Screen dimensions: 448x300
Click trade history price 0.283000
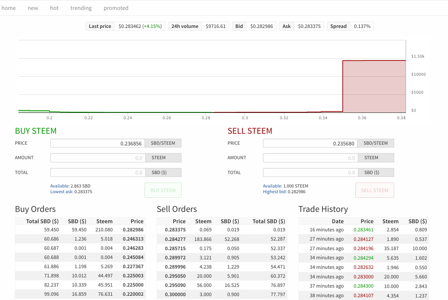pyautogui.click(x=364, y=277)
